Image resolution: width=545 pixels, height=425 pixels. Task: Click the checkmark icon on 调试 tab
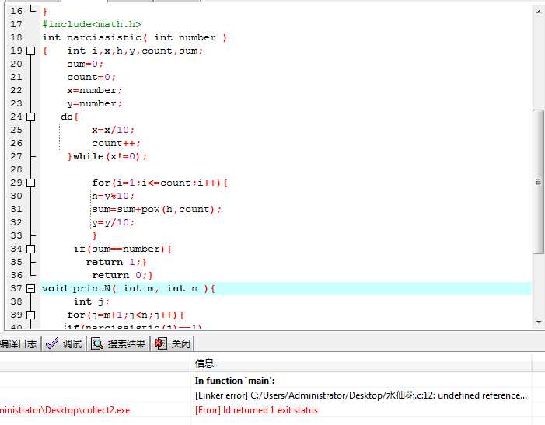pyautogui.click(x=52, y=343)
